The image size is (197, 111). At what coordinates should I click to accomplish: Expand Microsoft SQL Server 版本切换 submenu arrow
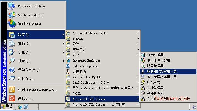tap(138, 104)
